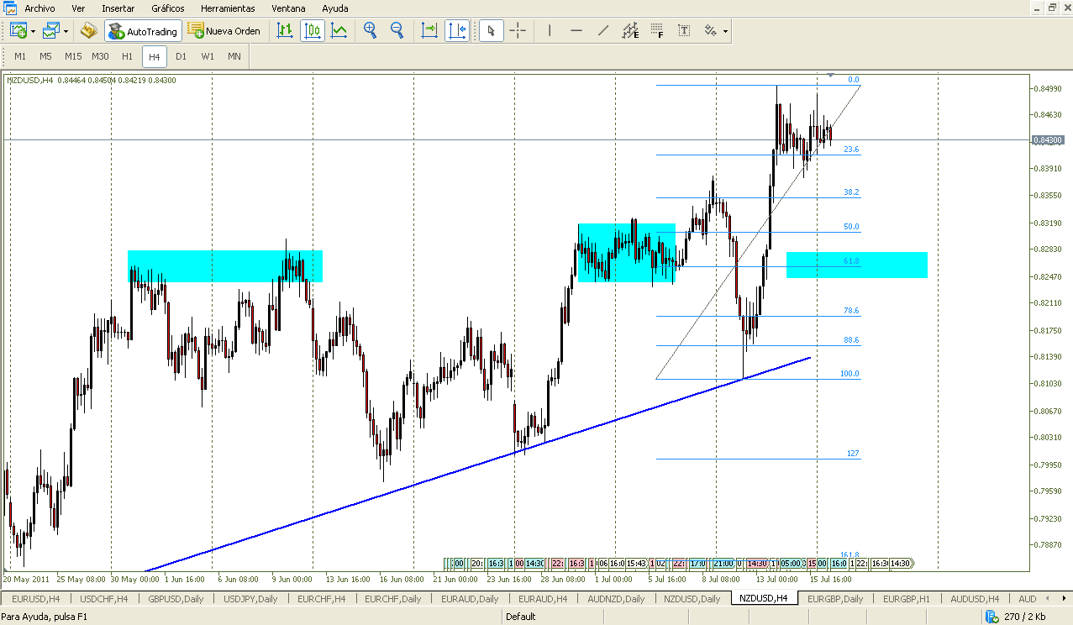This screenshot has width=1073, height=625.
Task: Switch chart to line chart
Action: click(x=339, y=31)
